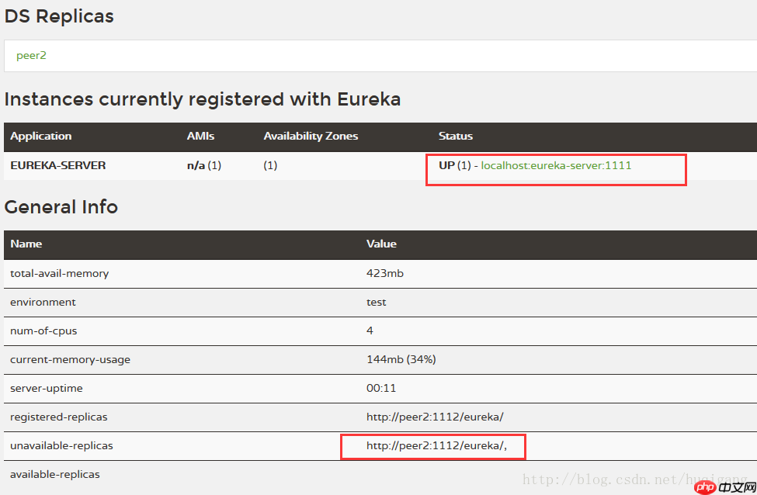
Task: Select the environment row showing test
Action: coord(43,302)
